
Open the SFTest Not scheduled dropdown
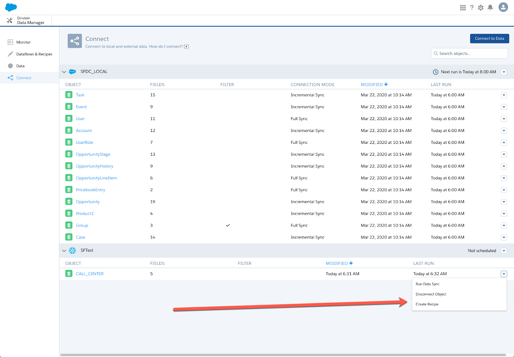(x=504, y=251)
